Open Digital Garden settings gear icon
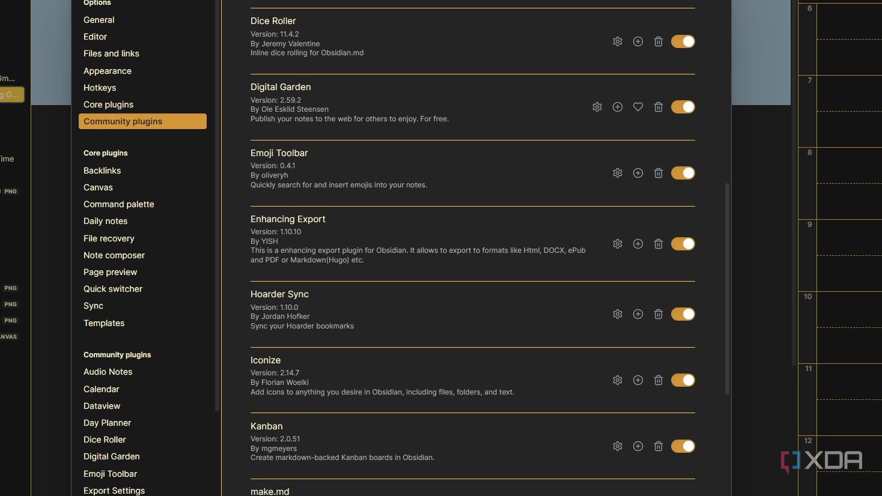 pos(597,107)
